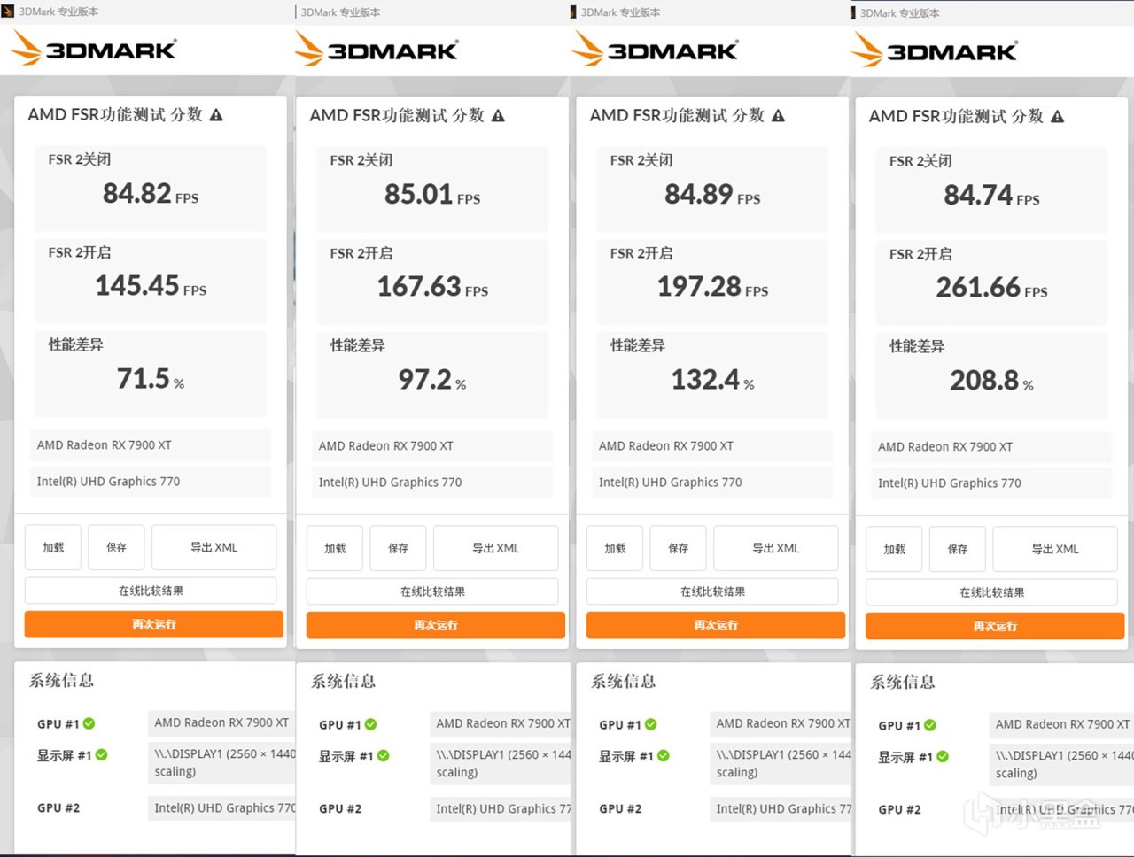Open 在线比较结果 in the 261.66 FPS window
1134x857 pixels.
click(991, 592)
